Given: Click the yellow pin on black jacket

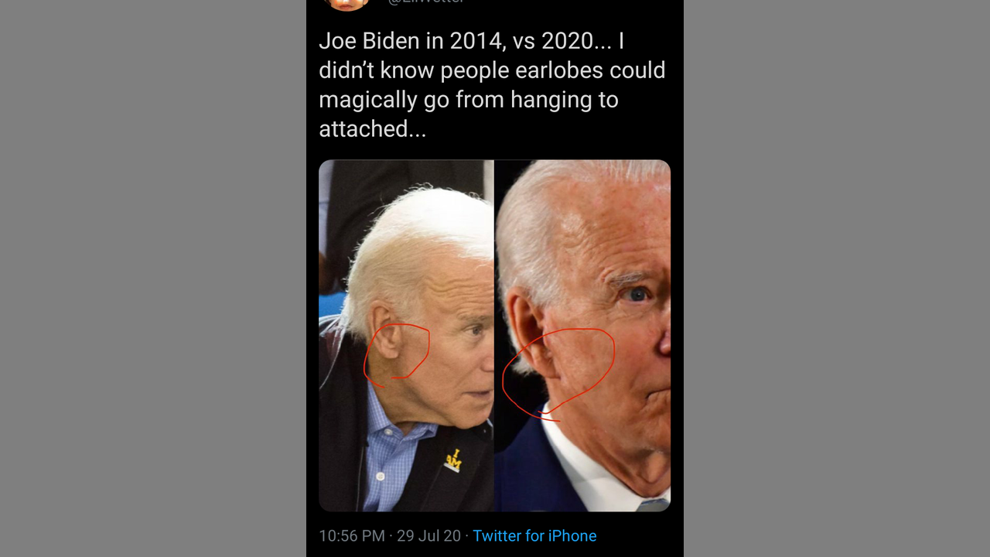Looking at the screenshot, I should tap(453, 460).
